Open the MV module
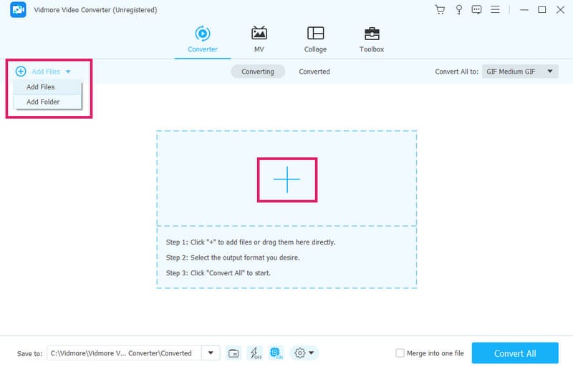The height and width of the screenshot is (369, 573). click(259, 39)
